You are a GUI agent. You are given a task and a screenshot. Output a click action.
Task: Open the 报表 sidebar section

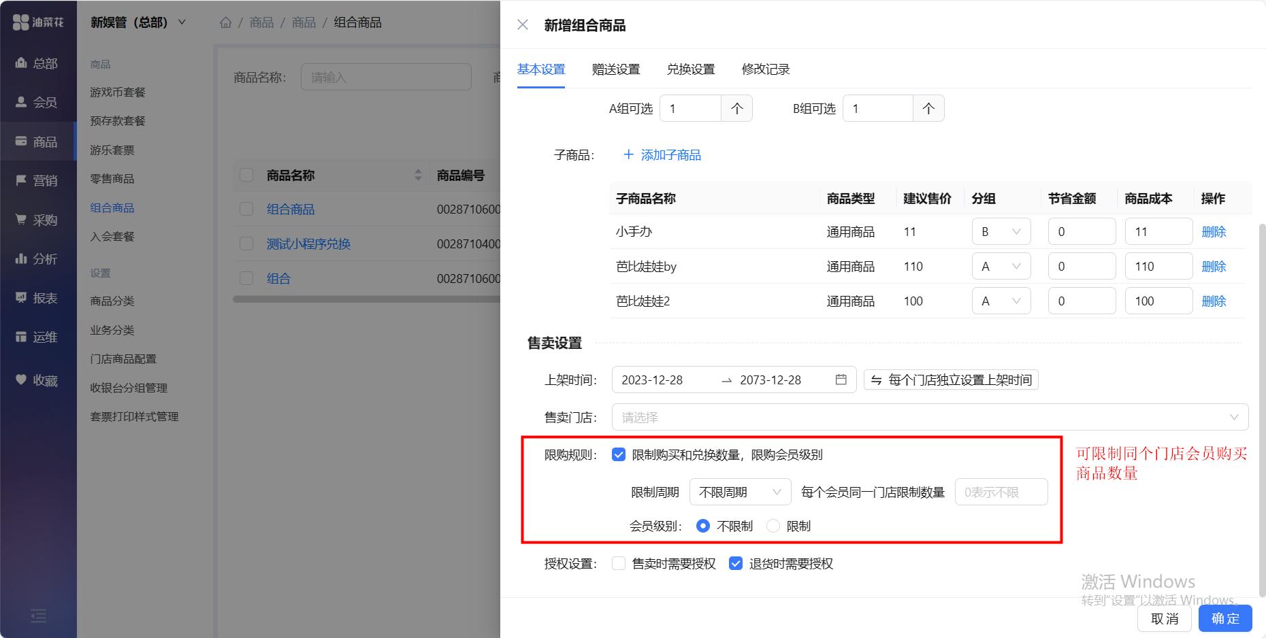click(37, 298)
